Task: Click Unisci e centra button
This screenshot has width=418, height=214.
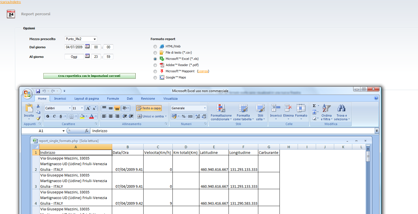Action: click(x=152, y=116)
